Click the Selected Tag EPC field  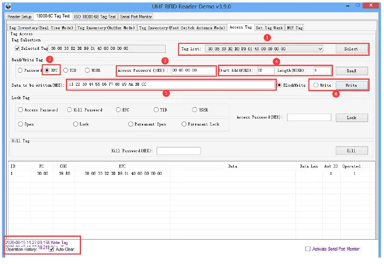[107, 49]
